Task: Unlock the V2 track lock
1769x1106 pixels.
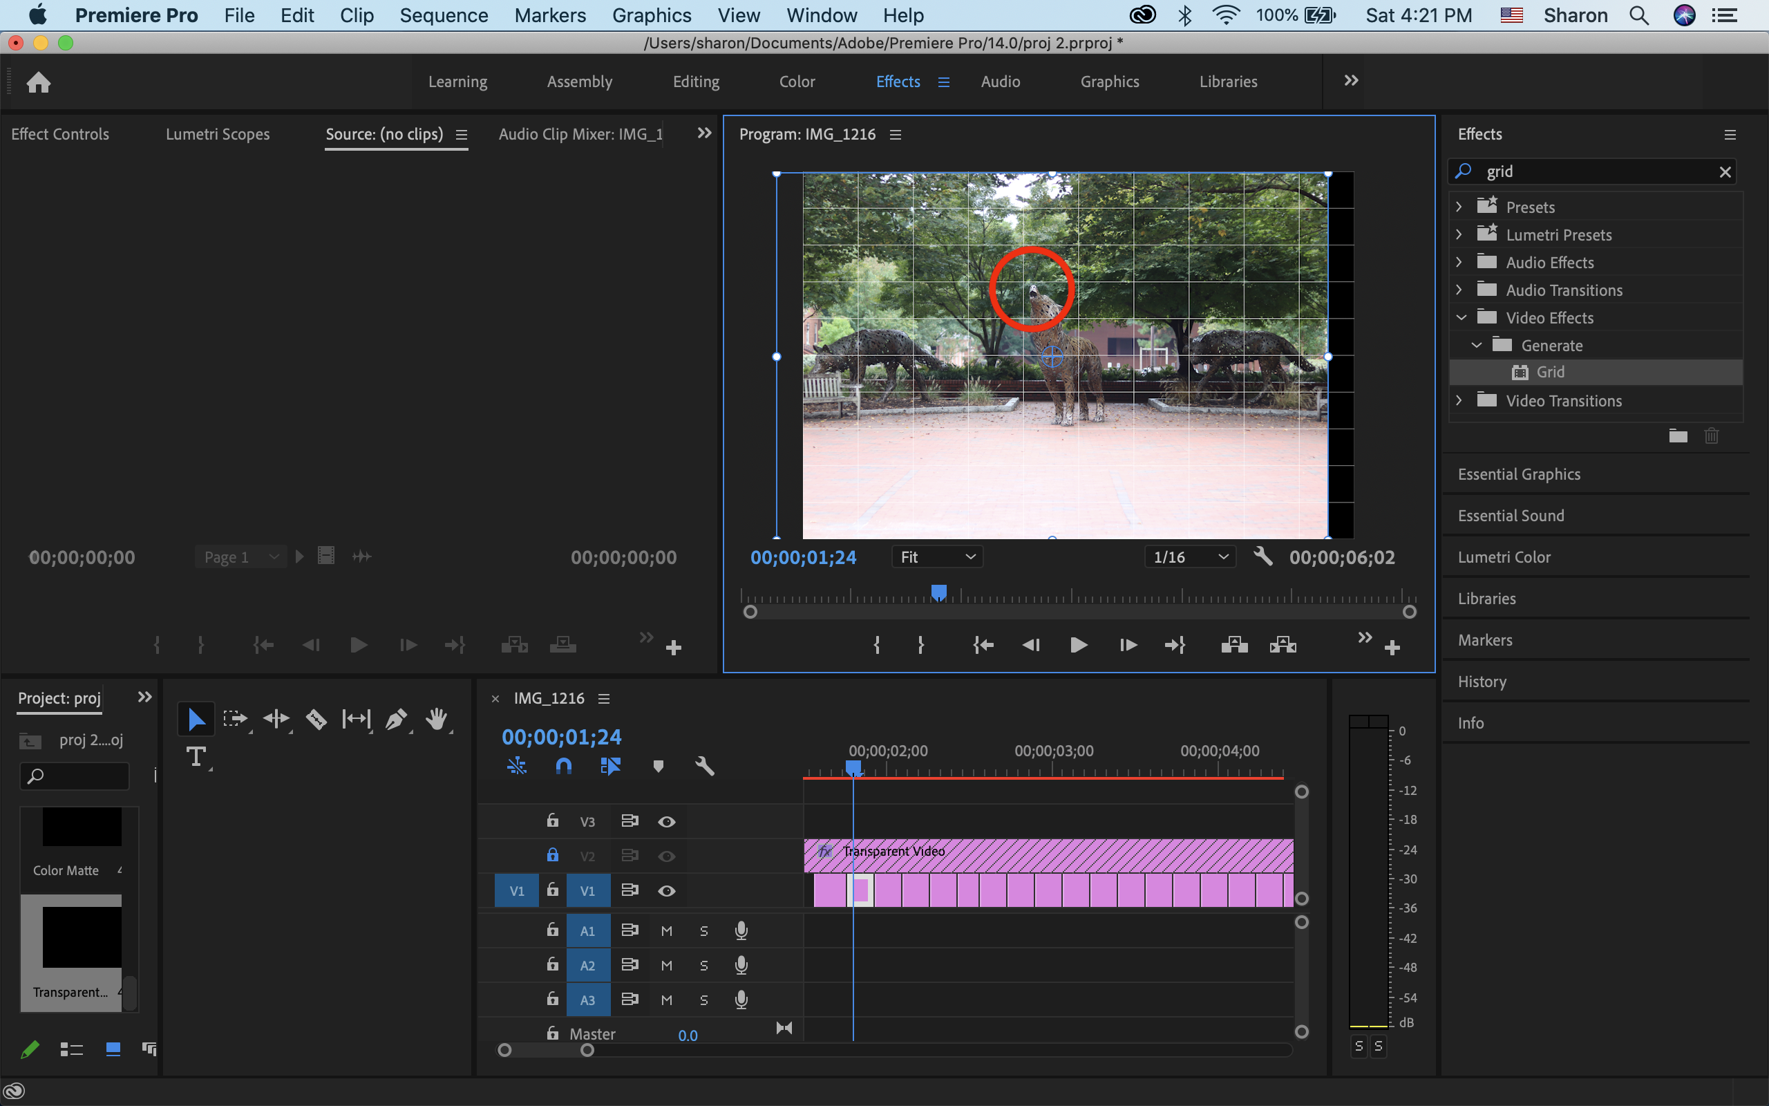Action: [x=553, y=855]
